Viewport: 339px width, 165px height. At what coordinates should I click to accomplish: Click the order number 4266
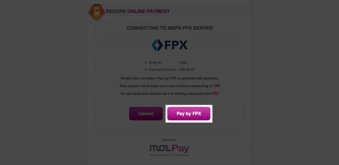coord(183,63)
